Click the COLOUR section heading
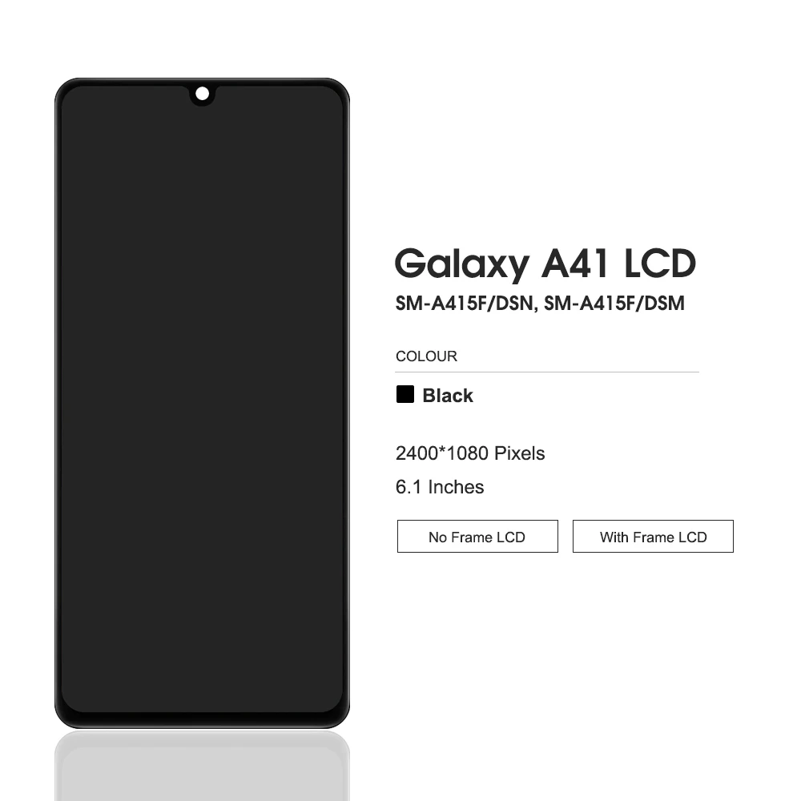This screenshot has width=801, height=801. (426, 356)
